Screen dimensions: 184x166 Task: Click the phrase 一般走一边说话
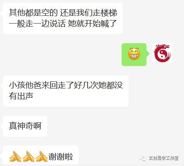(37, 24)
